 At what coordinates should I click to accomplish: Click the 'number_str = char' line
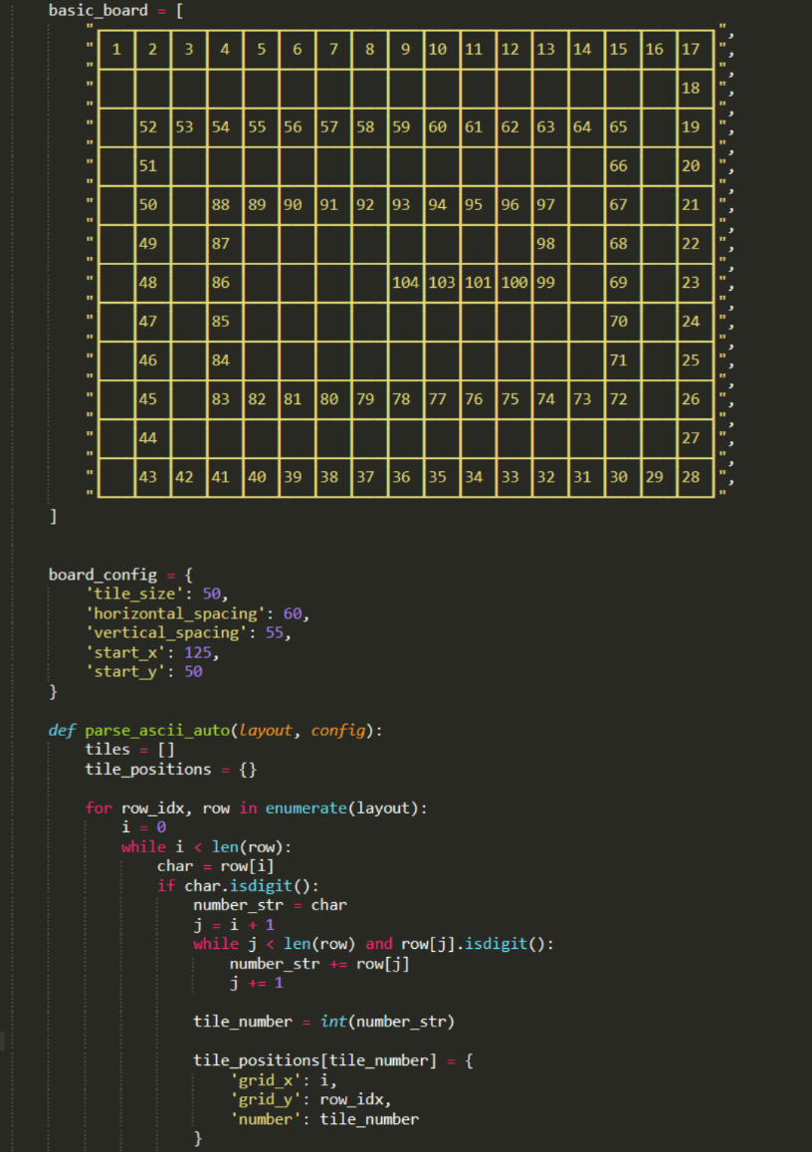click(271, 905)
